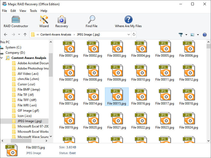Click the Recovery toolbar icon
The width and height of the screenshot is (211, 158).
coord(62,22)
